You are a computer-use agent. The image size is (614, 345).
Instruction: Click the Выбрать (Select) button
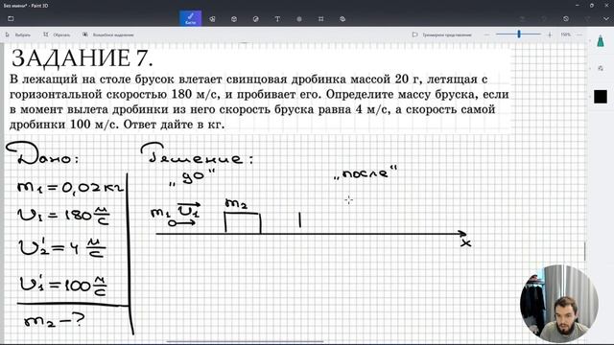point(18,34)
